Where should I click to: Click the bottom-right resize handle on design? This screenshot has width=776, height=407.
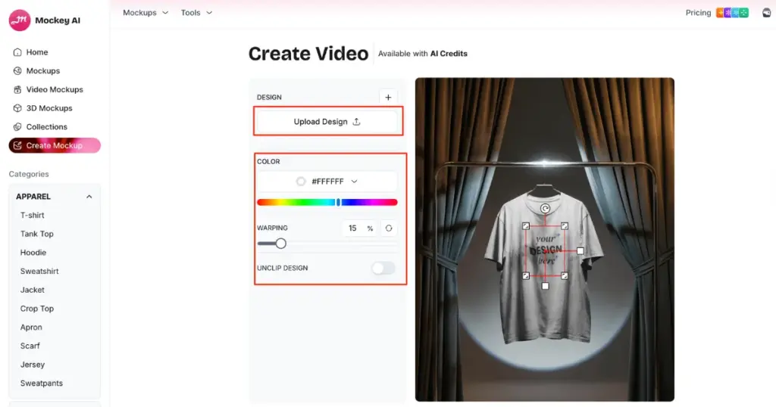tap(564, 275)
